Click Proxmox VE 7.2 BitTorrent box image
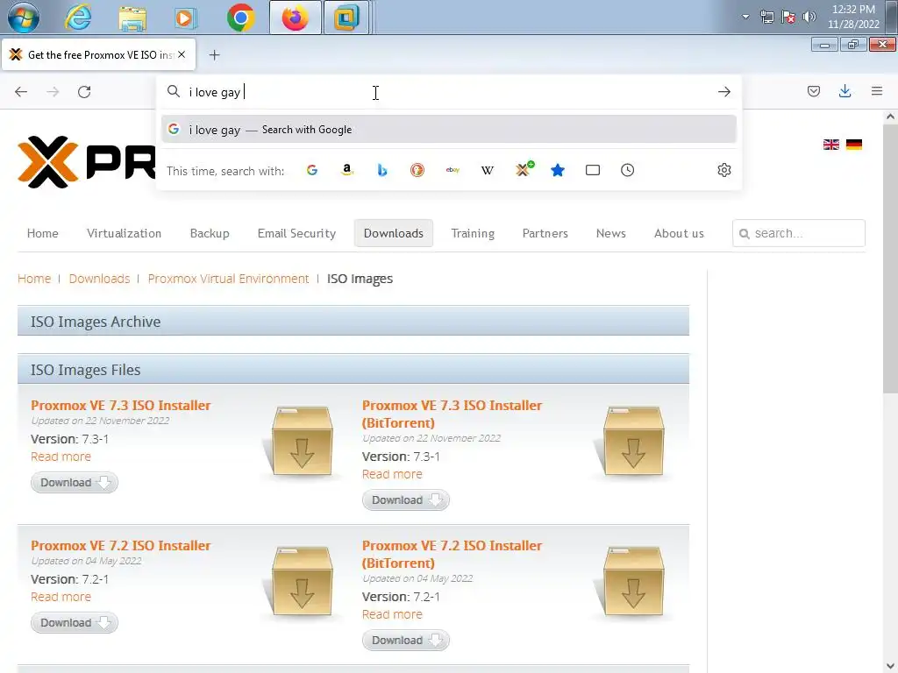Image resolution: width=898 pixels, height=673 pixels. coord(632,581)
